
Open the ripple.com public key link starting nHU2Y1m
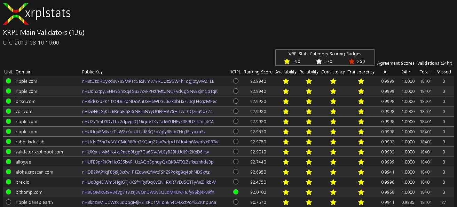(x=148, y=122)
